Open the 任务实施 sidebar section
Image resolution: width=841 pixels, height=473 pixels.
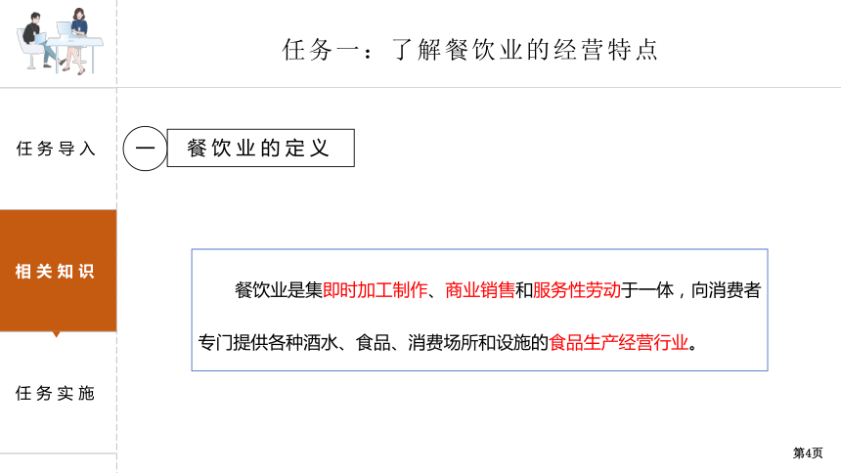55,393
